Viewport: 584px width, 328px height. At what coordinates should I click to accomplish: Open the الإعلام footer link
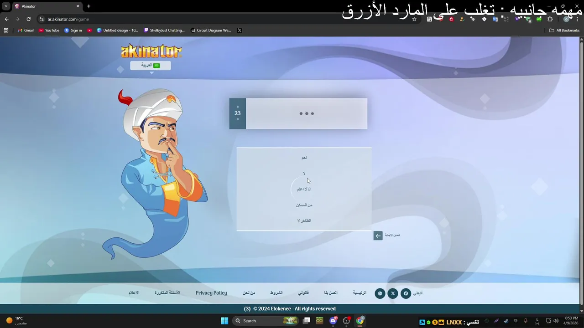pyautogui.click(x=134, y=293)
